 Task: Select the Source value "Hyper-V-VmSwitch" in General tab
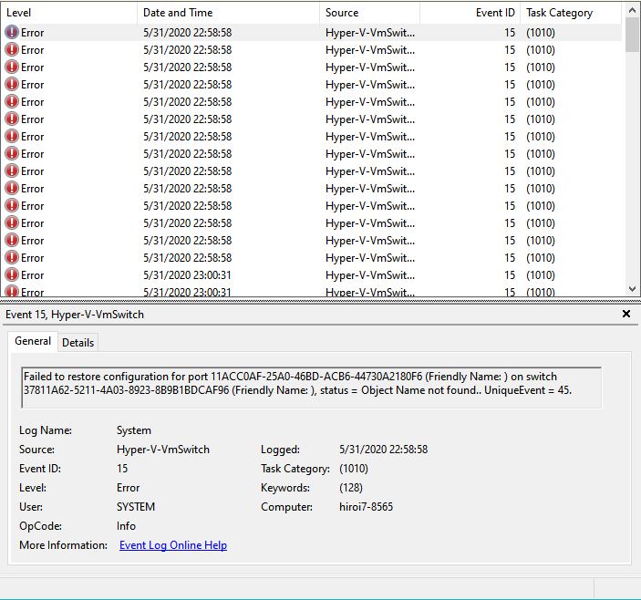[x=163, y=450]
